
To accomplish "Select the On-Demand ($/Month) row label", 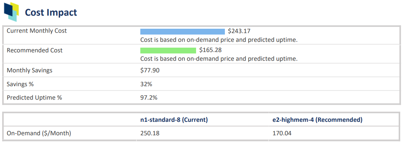I will point(39,133).
